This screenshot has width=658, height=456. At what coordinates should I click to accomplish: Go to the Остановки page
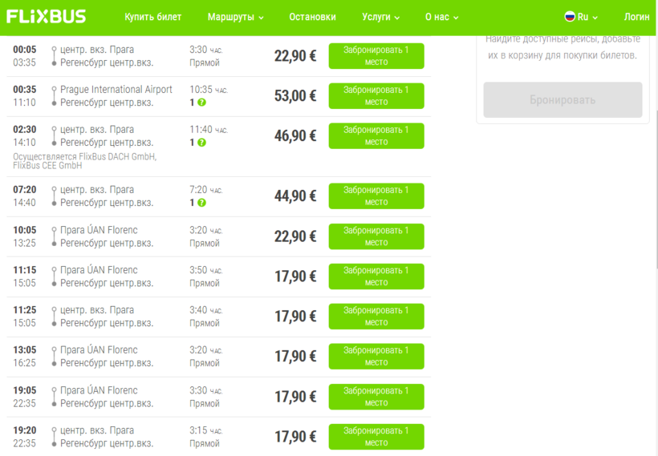pyautogui.click(x=312, y=17)
